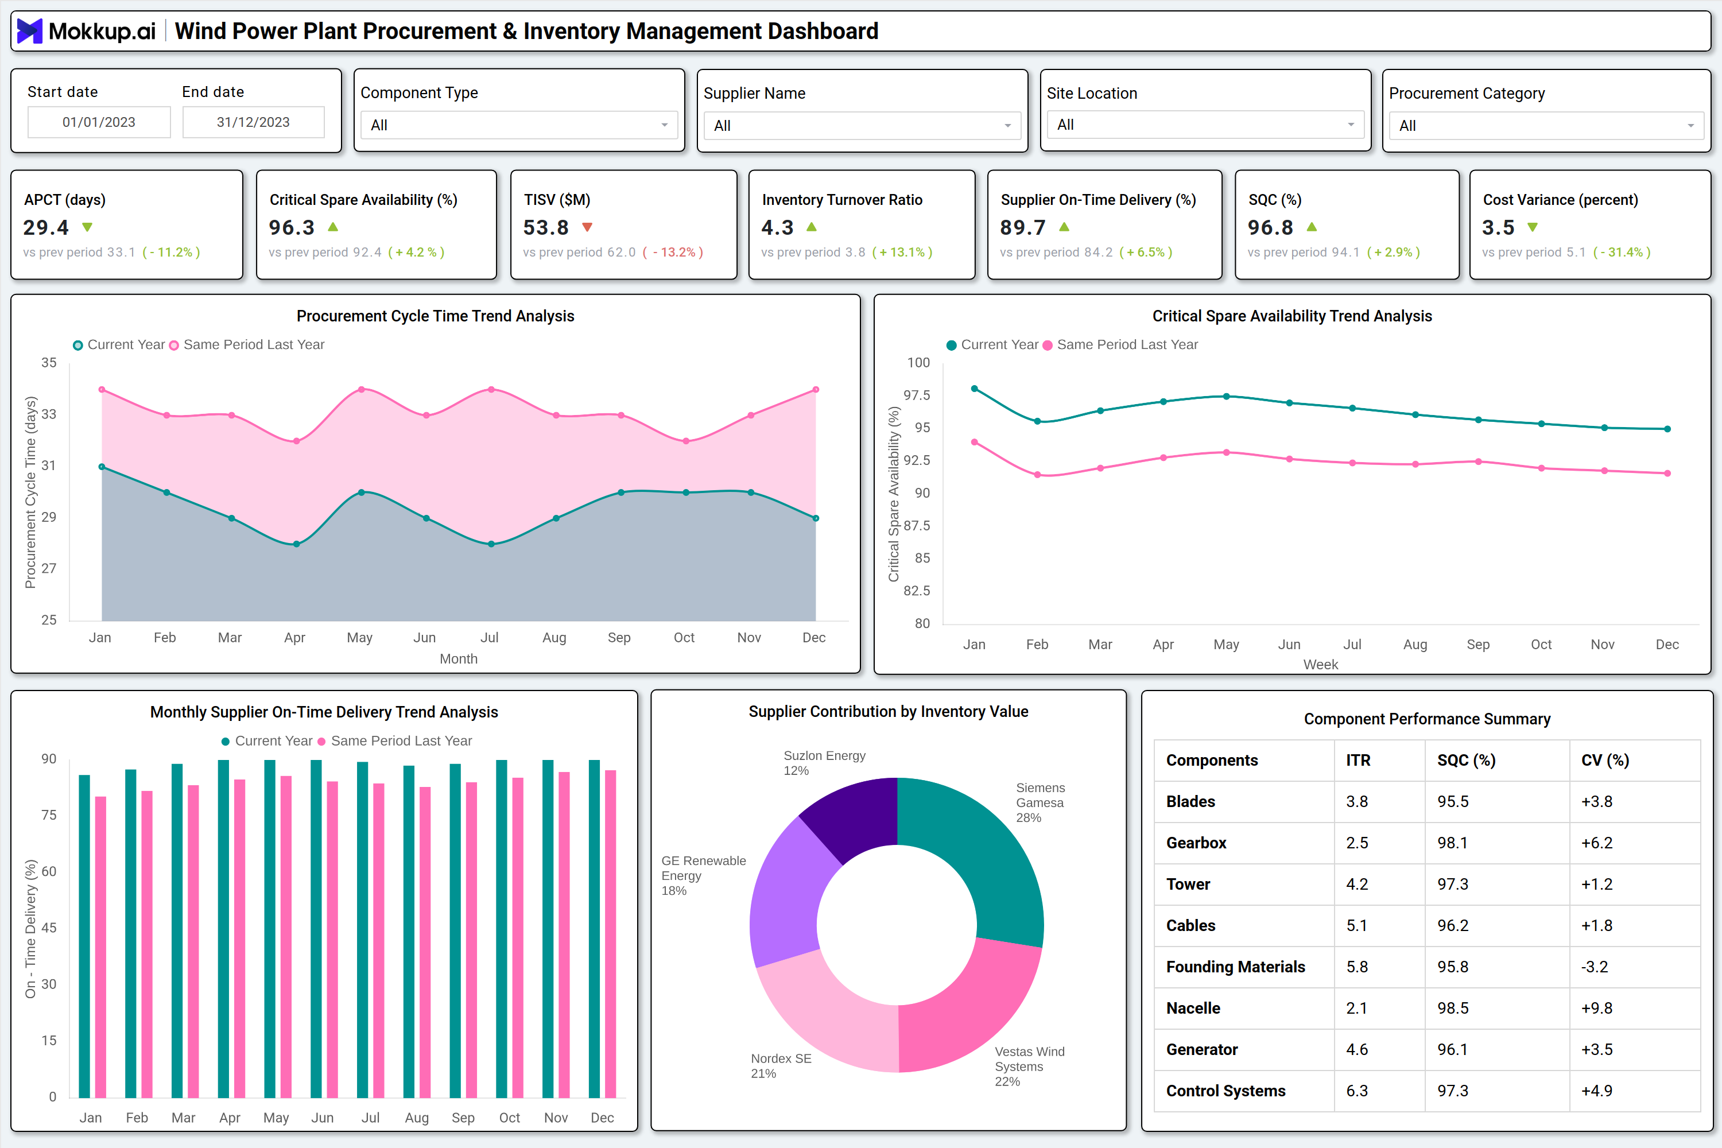Click the TISV red down-arrow indicator
The height and width of the screenshot is (1148, 1722).
pyautogui.click(x=587, y=228)
